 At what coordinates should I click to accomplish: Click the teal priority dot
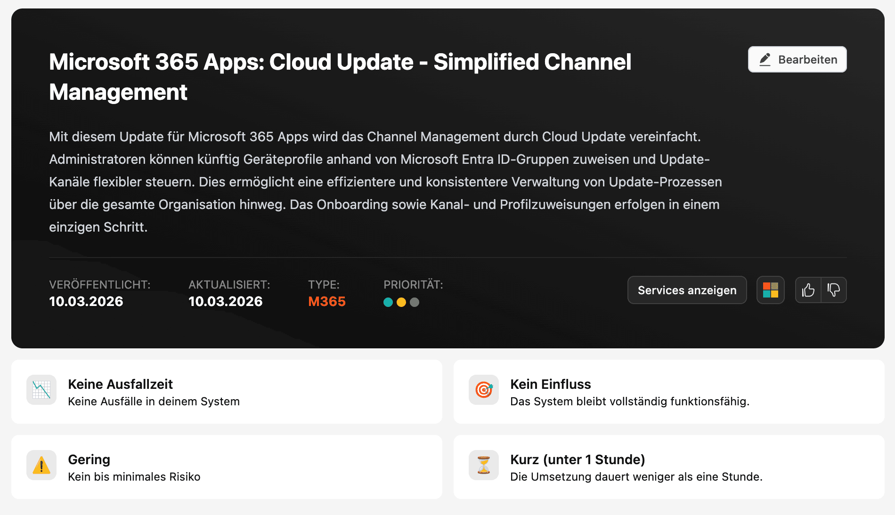[388, 302]
